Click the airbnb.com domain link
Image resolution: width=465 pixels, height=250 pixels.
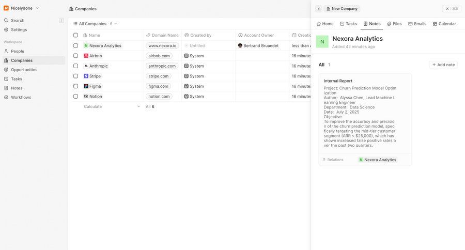[x=159, y=56]
